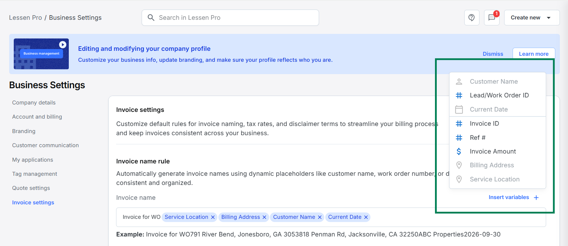
Task: Open the help question mark icon
Action: (471, 18)
